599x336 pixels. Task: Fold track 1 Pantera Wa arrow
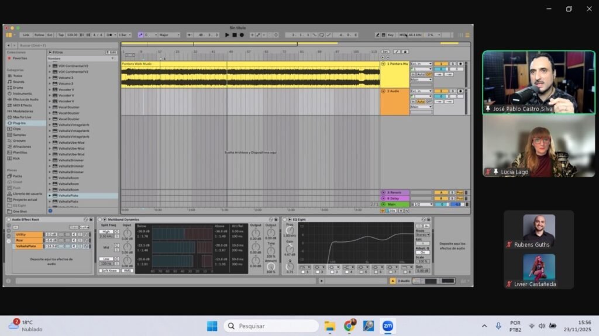point(383,64)
